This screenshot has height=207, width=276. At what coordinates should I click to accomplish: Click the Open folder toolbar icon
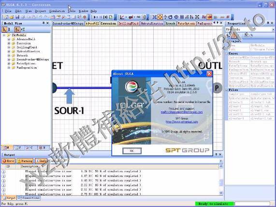12,17
